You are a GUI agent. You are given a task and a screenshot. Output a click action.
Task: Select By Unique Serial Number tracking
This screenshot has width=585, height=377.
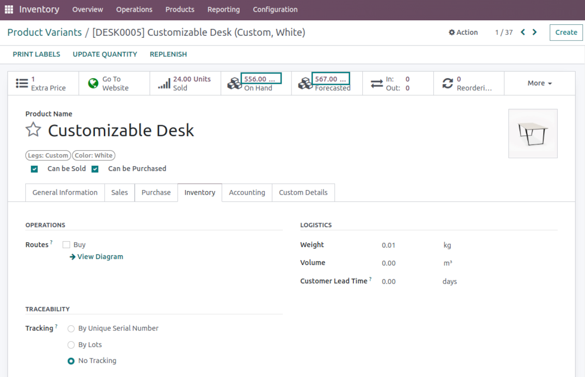[x=71, y=329]
